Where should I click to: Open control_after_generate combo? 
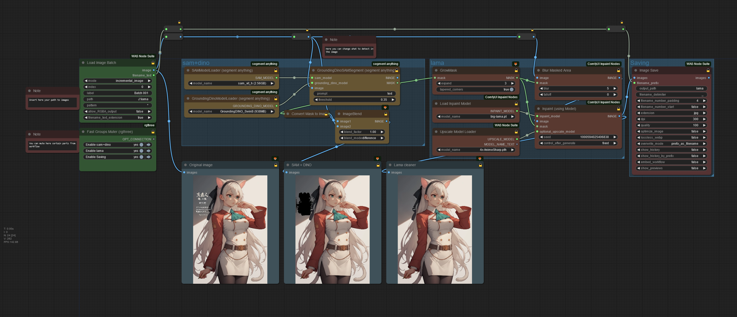click(578, 144)
